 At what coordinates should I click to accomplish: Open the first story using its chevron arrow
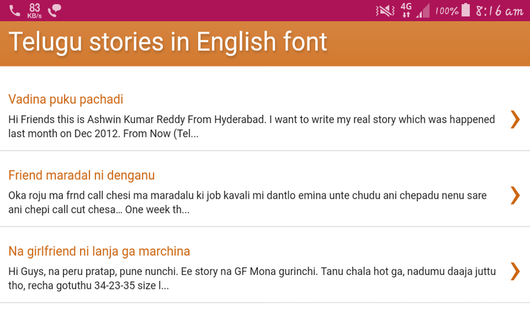[515, 119]
